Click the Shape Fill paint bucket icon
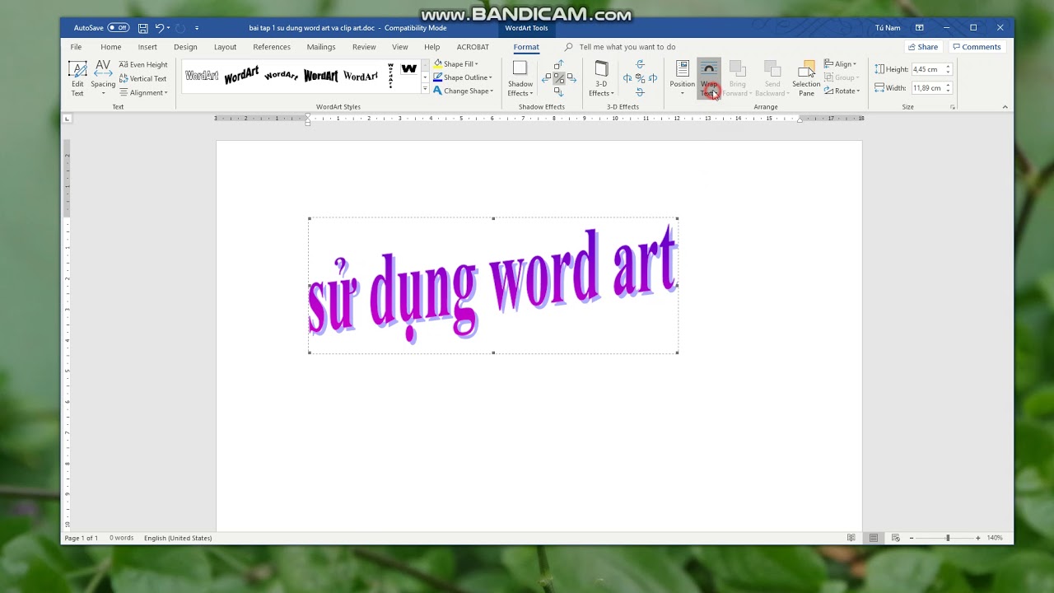The image size is (1054, 593). click(x=438, y=64)
